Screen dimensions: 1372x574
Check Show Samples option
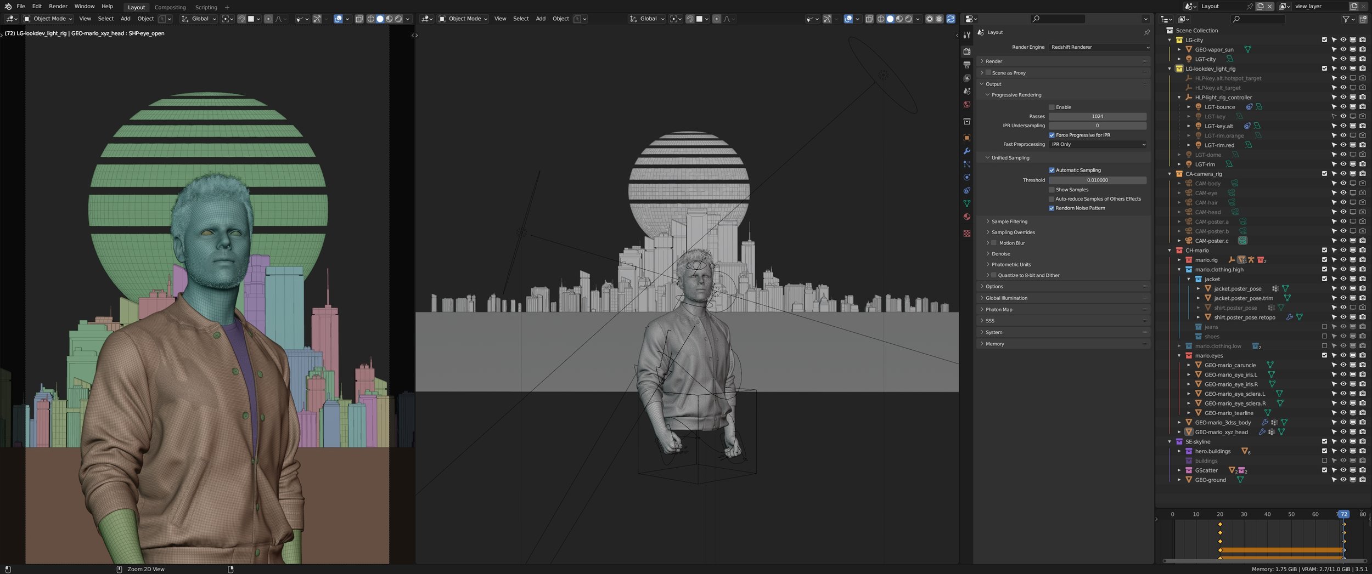click(x=1052, y=190)
